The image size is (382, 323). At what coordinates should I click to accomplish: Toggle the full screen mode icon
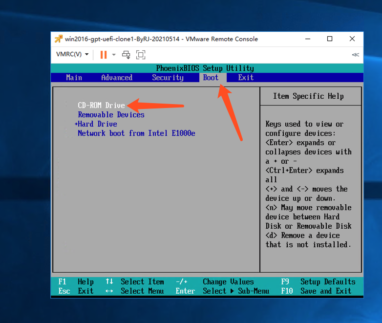[141, 55]
